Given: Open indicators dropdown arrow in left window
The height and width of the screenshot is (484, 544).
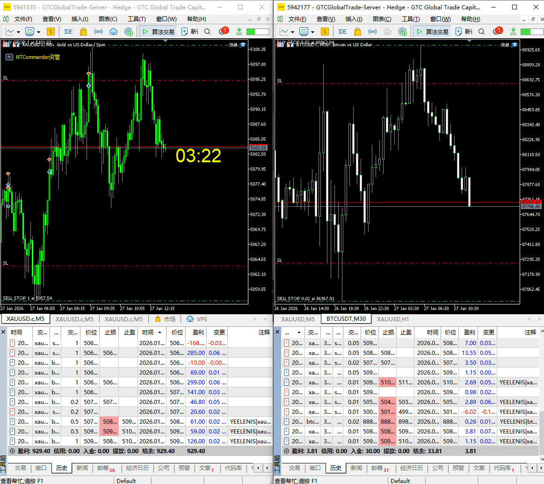Looking at the screenshot, I should pyautogui.click(x=38, y=32).
